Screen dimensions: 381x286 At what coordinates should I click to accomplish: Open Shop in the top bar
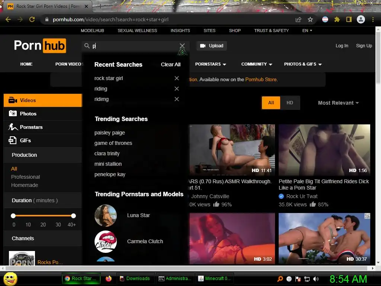tap(235, 31)
